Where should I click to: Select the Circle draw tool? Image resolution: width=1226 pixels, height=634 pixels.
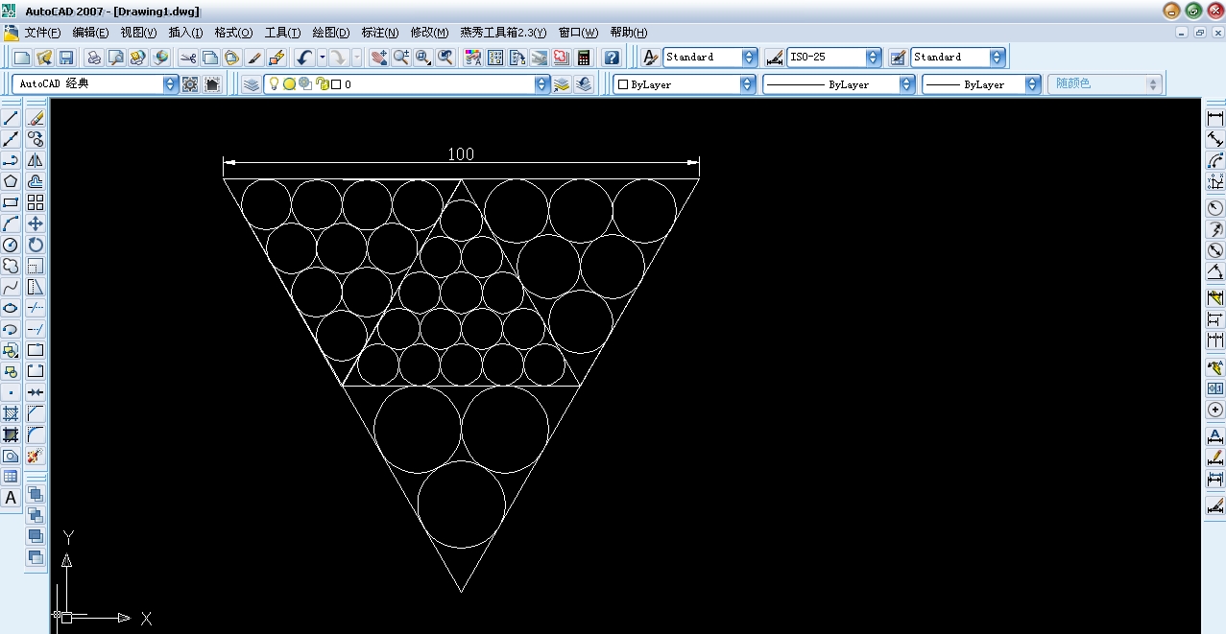pyautogui.click(x=11, y=245)
